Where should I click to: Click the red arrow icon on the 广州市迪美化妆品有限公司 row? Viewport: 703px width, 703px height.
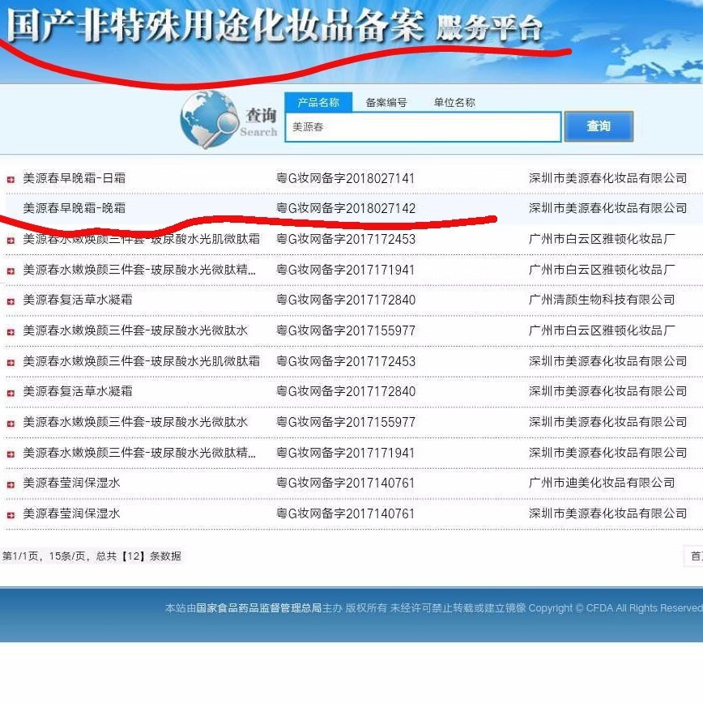click(11, 483)
